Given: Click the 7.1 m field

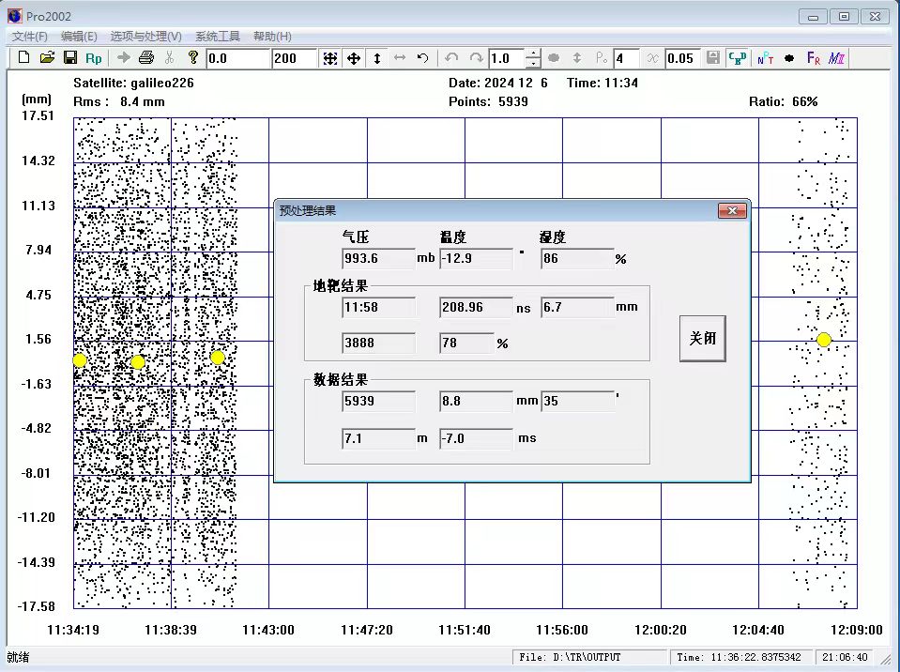Looking at the screenshot, I should click(x=378, y=439).
